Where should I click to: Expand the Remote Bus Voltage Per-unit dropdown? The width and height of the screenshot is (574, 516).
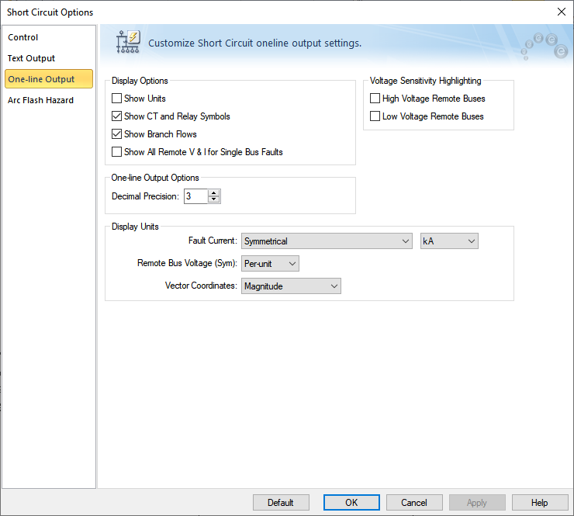270,264
